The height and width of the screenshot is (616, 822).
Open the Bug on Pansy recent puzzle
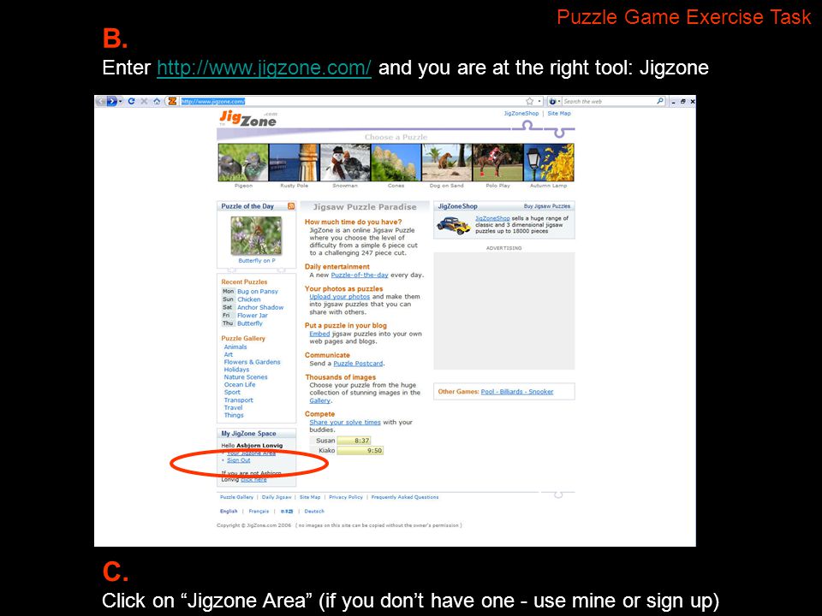point(258,291)
